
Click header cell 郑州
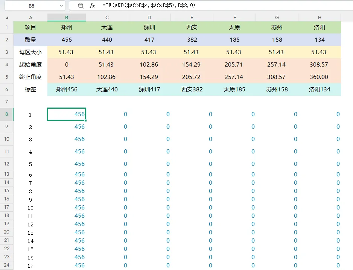[66, 27]
